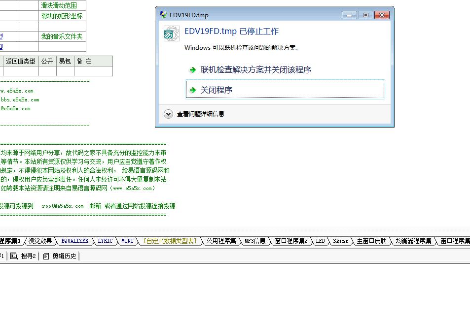Open the MP3信息 tab

pos(255,241)
